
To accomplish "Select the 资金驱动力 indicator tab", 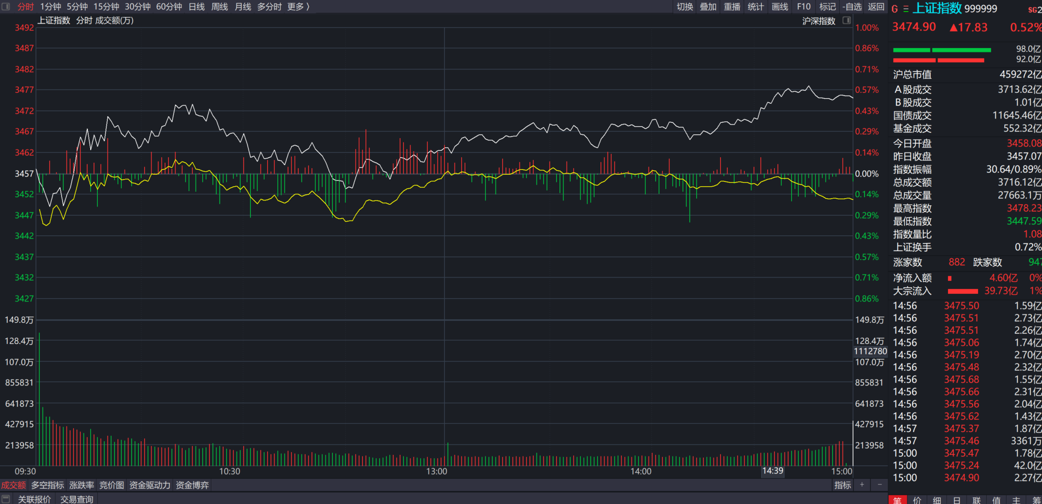I will click(x=150, y=485).
